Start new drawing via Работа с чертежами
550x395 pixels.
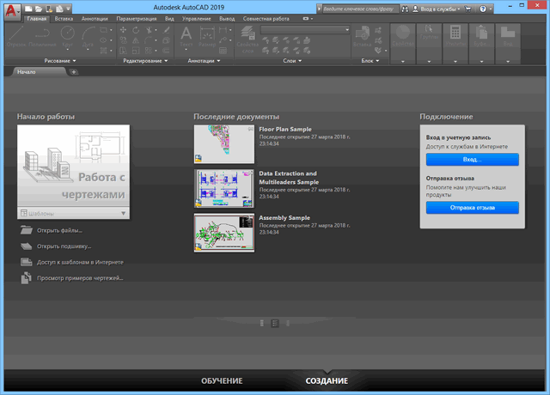tap(73, 165)
